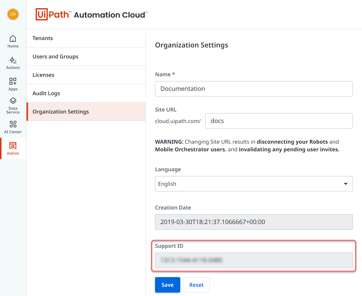362x296 pixels.
Task: Click the Creation Date field
Action: [254, 222]
